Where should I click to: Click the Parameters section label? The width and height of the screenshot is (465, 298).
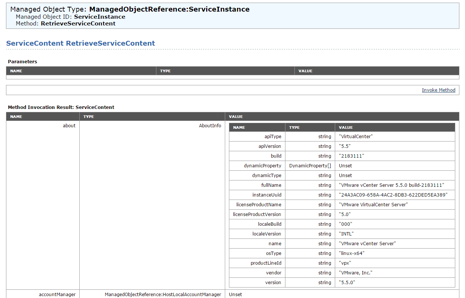22,62
